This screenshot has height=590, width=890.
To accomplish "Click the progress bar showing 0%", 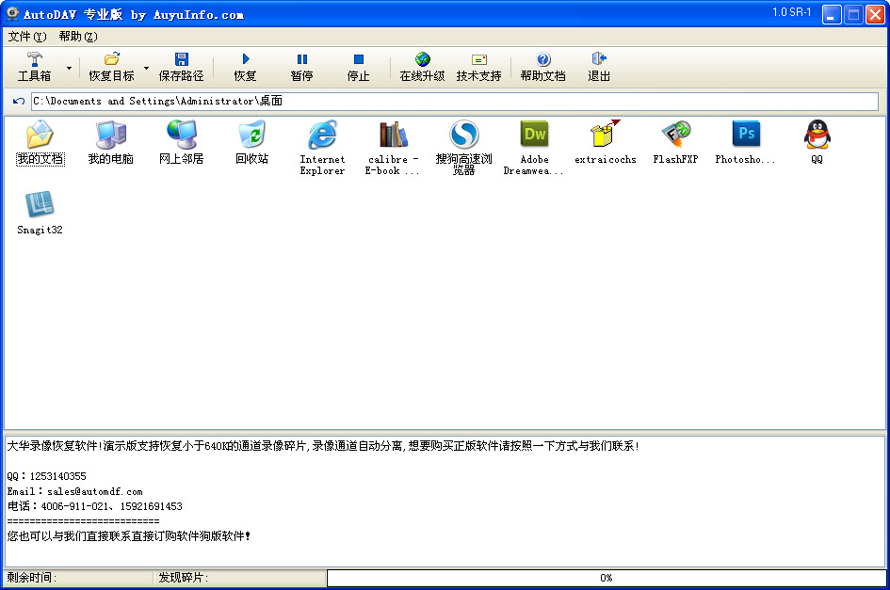I will pyautogui.click(x=606, y=578).
